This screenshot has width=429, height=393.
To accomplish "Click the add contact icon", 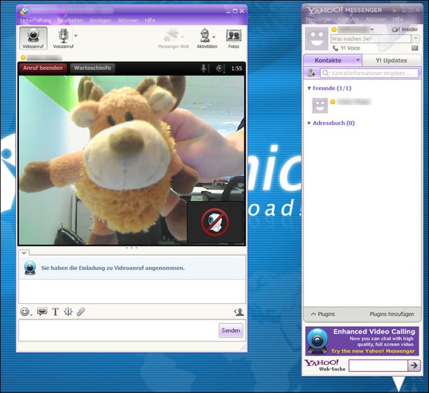I will coord(312,73).
